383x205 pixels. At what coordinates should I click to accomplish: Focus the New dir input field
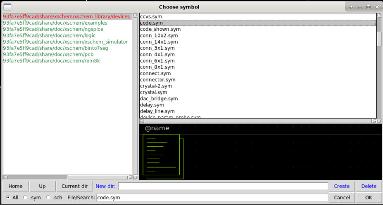tap(223, 186)
